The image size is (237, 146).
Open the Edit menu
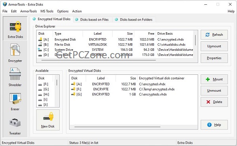click(14, 11)
